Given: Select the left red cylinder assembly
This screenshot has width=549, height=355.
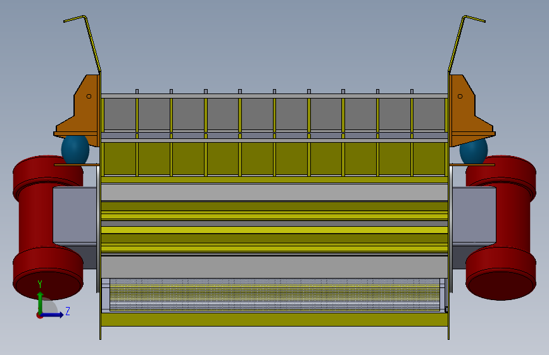Looking at the screenshot, I should pyautogui.click(x=39, y=227).
